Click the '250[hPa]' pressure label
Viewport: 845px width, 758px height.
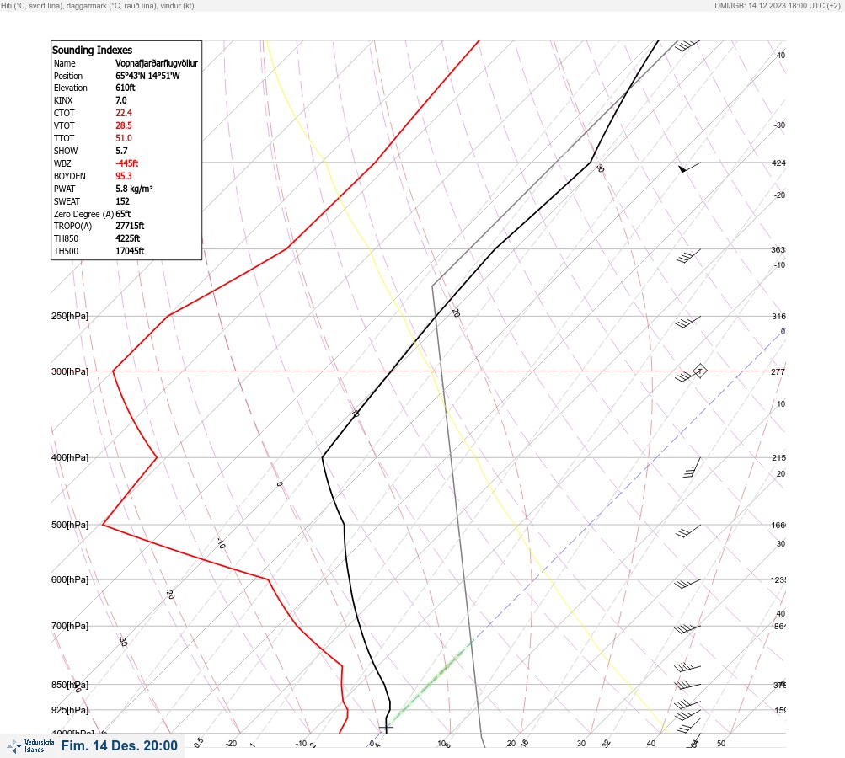click(70, 316)
